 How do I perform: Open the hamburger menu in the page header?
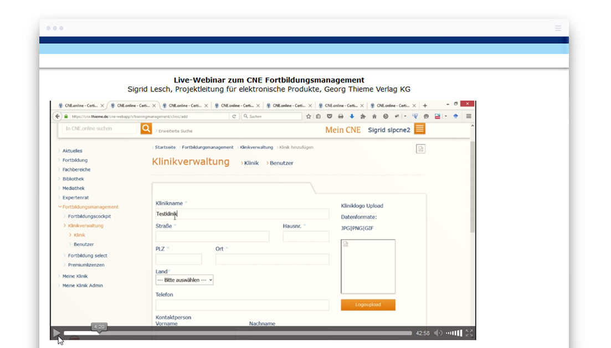(558, 28)
